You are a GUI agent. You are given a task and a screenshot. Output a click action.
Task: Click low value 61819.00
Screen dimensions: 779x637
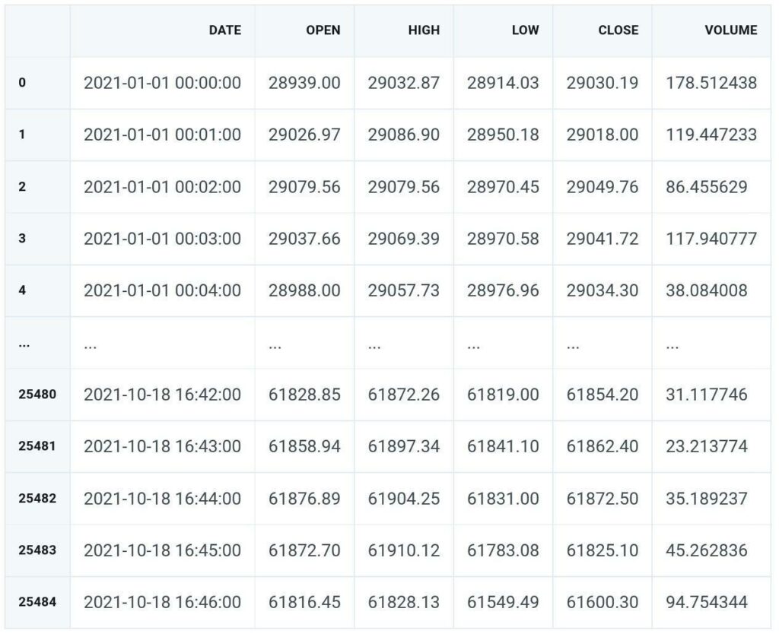[504, 395]
